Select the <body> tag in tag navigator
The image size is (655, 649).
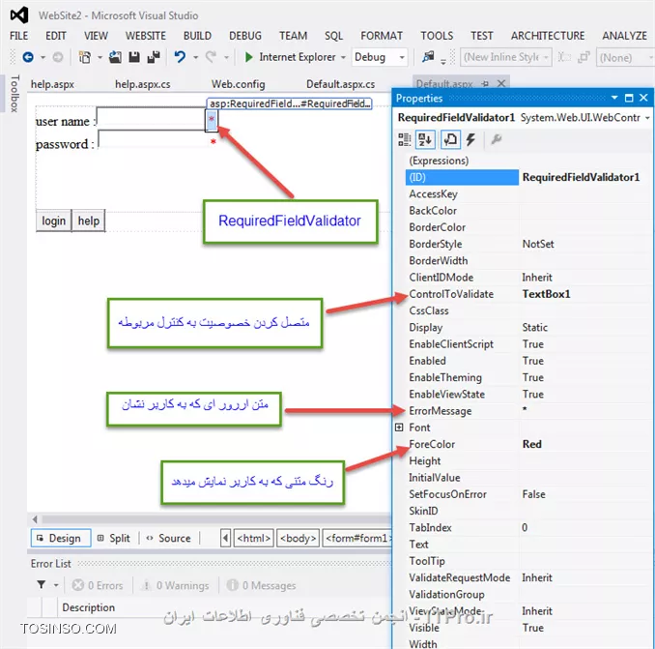(299, 538)
